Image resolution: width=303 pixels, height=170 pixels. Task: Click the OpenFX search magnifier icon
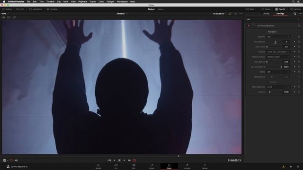294,14
